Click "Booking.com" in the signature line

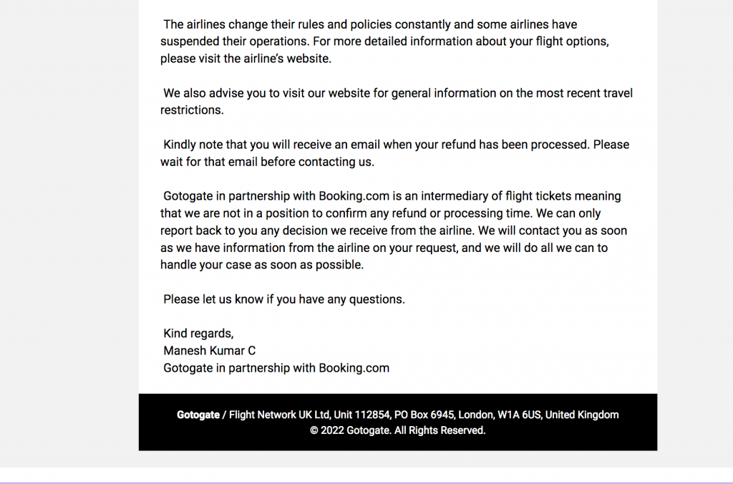pos(354,368)
